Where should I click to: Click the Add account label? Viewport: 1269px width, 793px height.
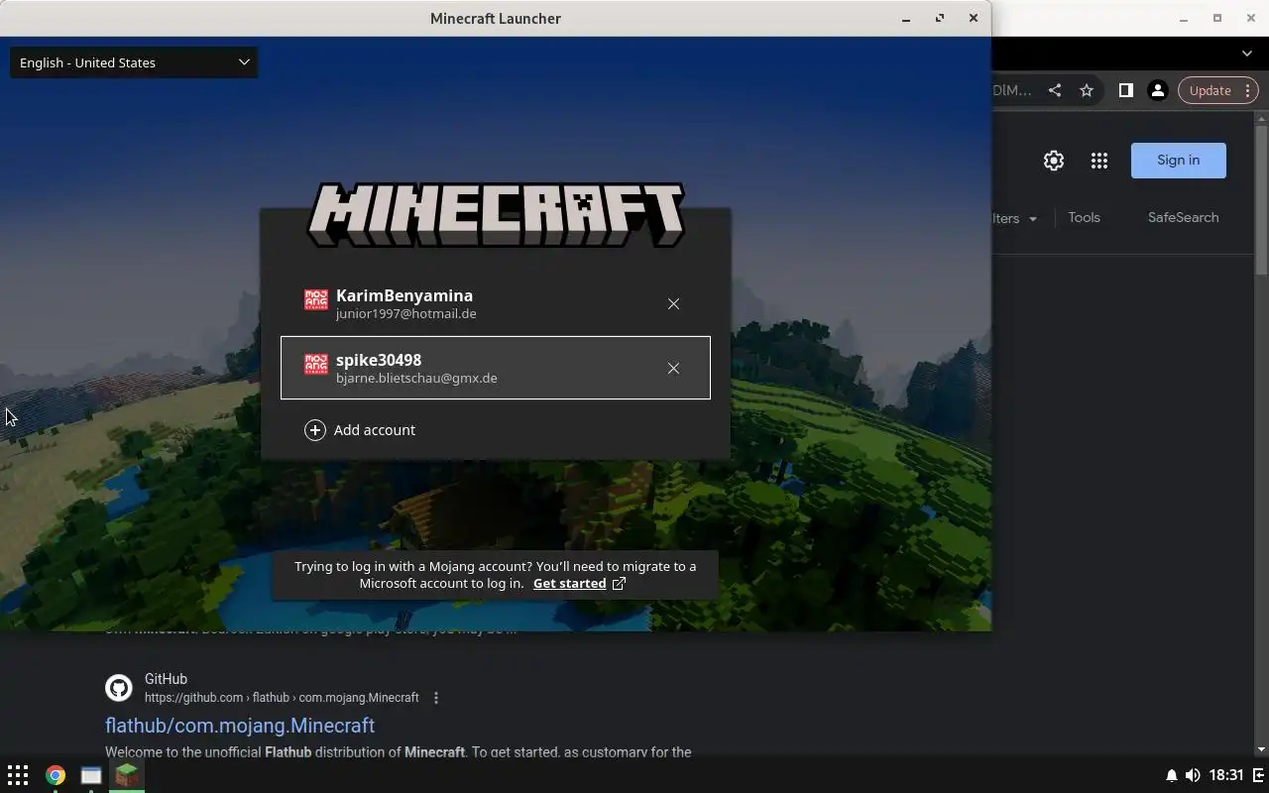coord(375,430)
